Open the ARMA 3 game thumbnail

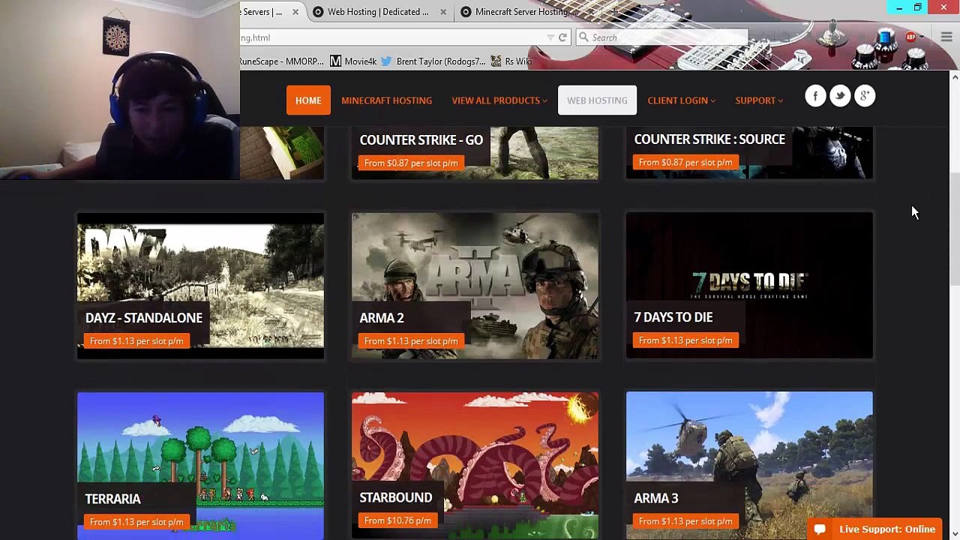click(x=749, y=465)
